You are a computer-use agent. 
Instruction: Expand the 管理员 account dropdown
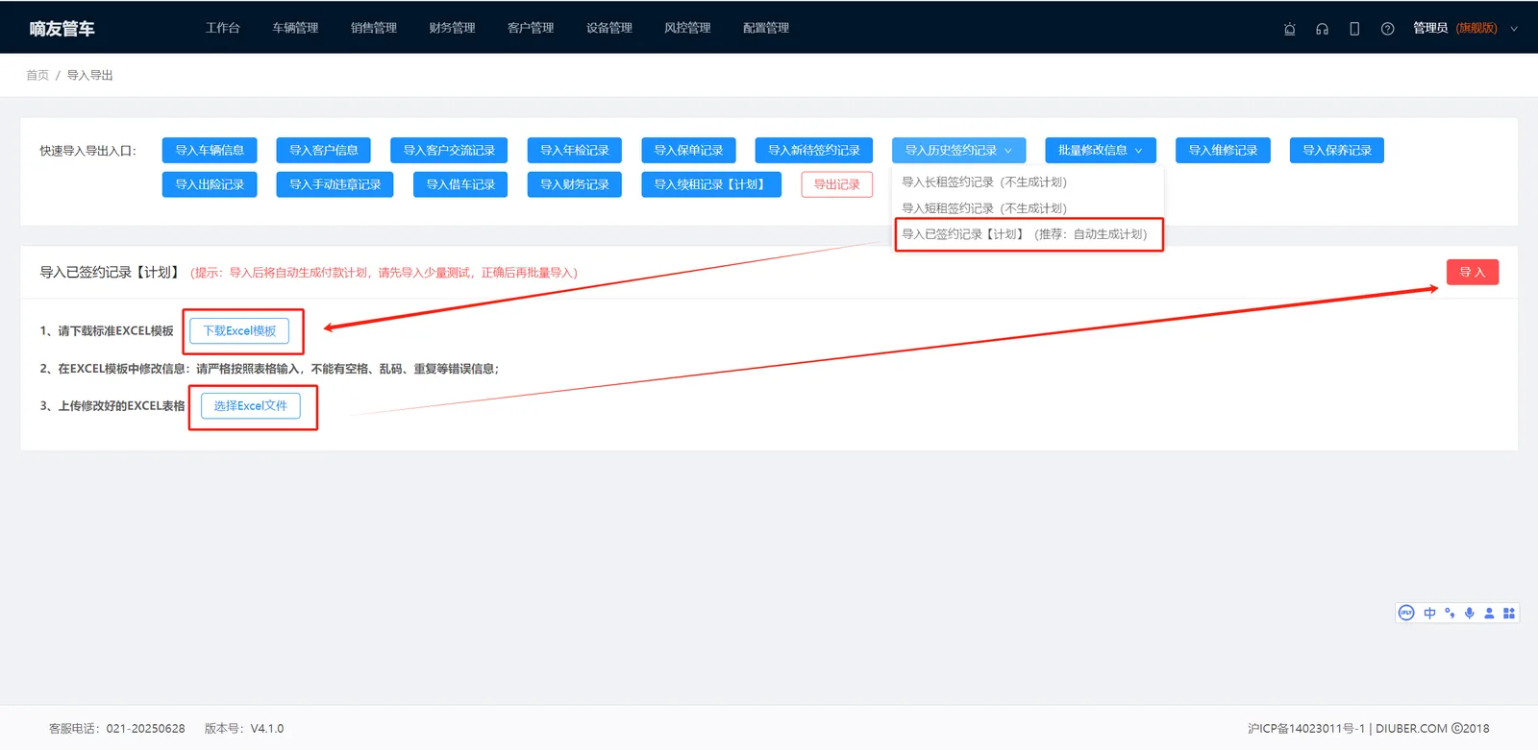[1465, 28]
